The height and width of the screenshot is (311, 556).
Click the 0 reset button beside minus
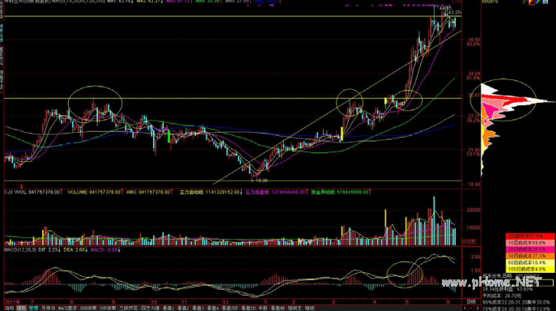tap(477, 308)
